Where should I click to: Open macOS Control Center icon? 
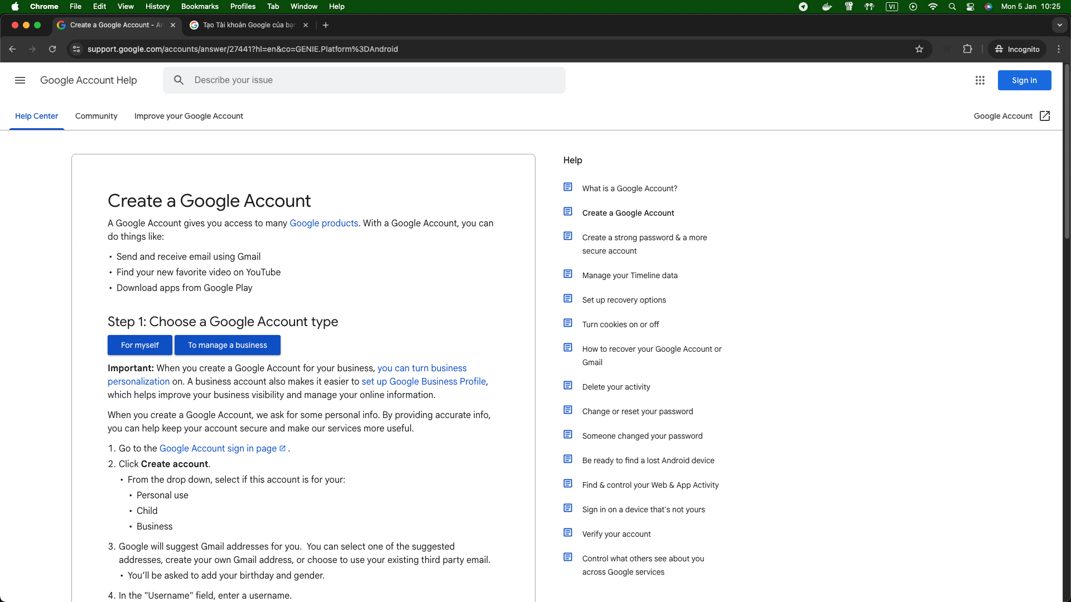971,7
